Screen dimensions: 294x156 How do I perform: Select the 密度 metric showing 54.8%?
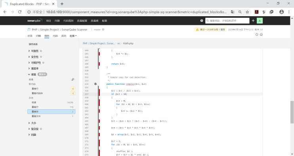52,103
